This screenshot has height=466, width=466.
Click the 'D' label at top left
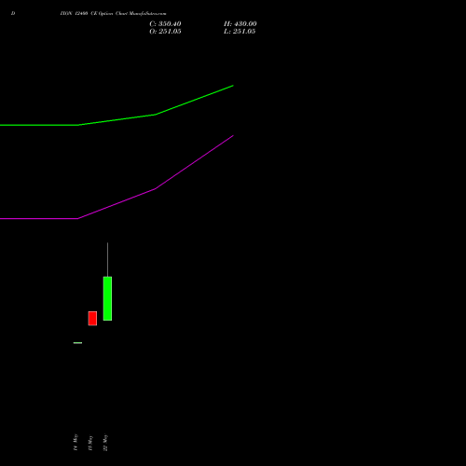coord(13,13)
